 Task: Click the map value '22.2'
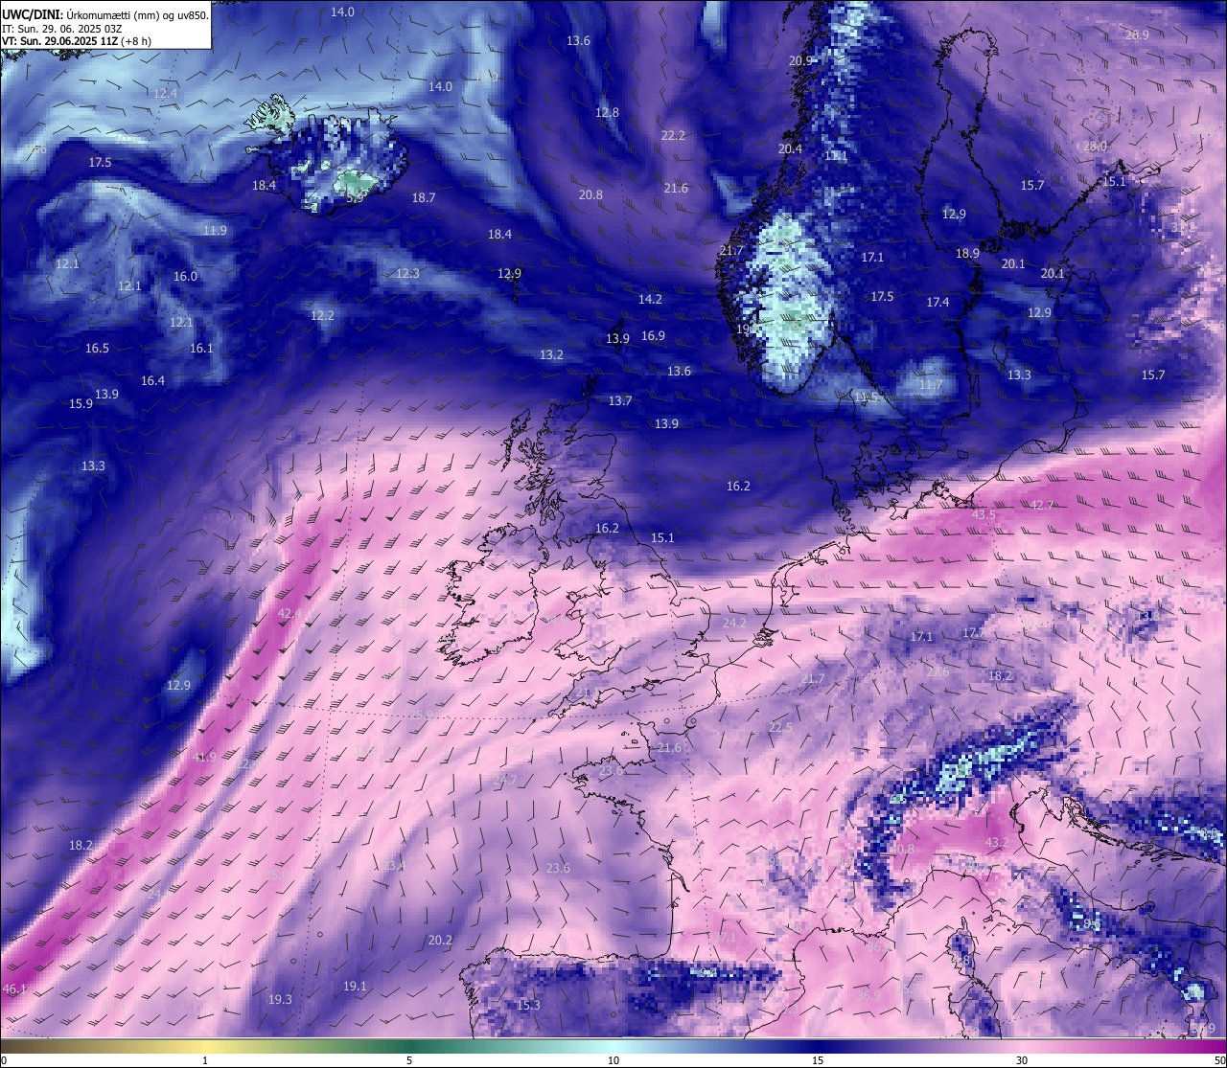(673, 135)
